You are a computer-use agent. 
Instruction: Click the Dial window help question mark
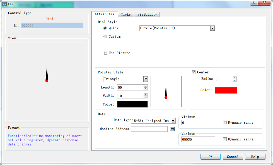254,3
